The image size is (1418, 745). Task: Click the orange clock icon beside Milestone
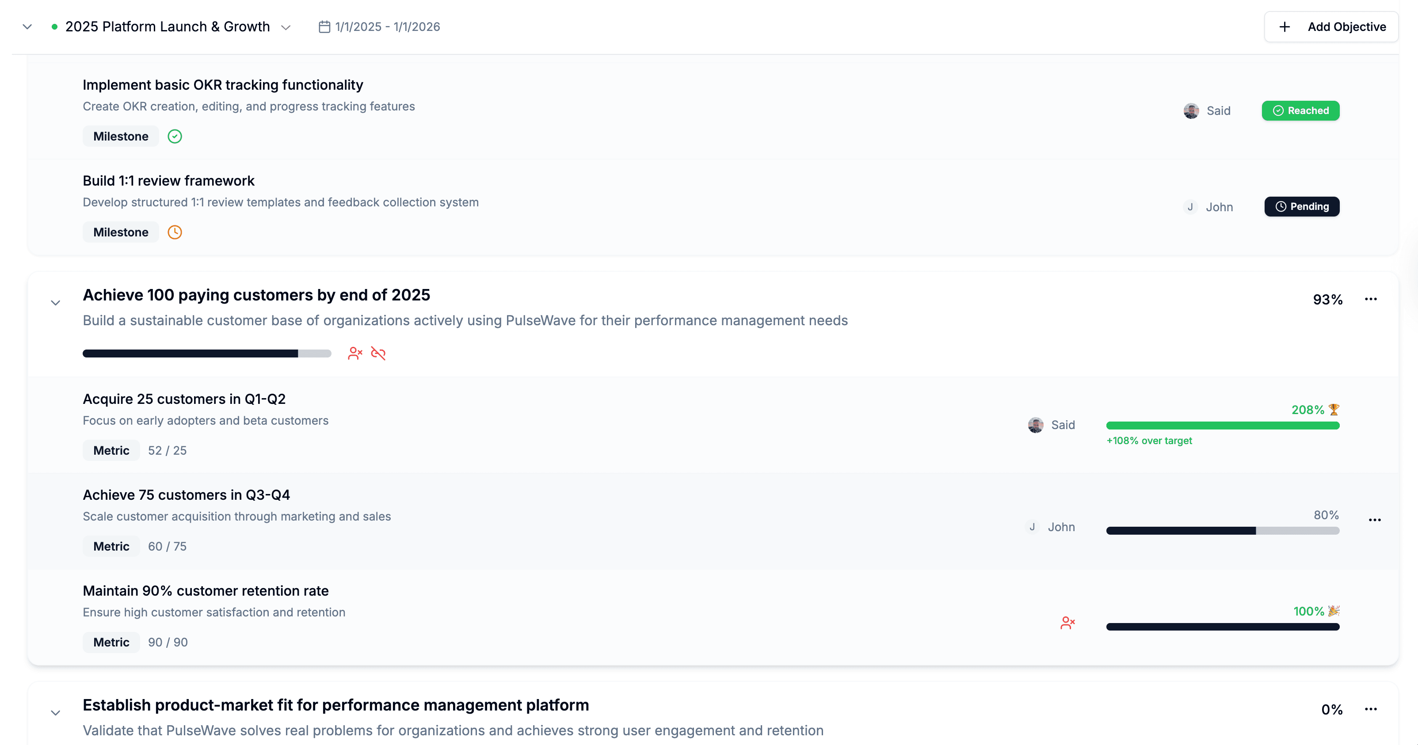pos(175,232)
